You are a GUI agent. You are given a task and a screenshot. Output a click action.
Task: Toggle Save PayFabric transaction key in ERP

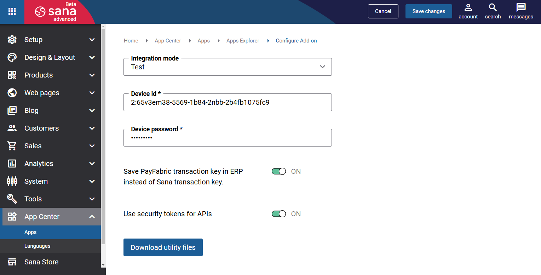(x=279, y=171)
